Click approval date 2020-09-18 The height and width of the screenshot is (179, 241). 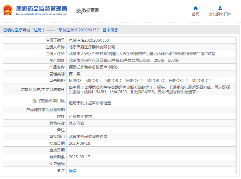[80, 143]
